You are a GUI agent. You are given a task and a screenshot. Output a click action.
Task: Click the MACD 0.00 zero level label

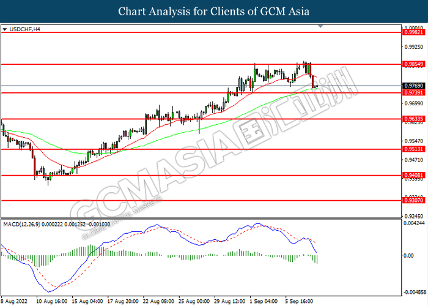tap(408, 255)
